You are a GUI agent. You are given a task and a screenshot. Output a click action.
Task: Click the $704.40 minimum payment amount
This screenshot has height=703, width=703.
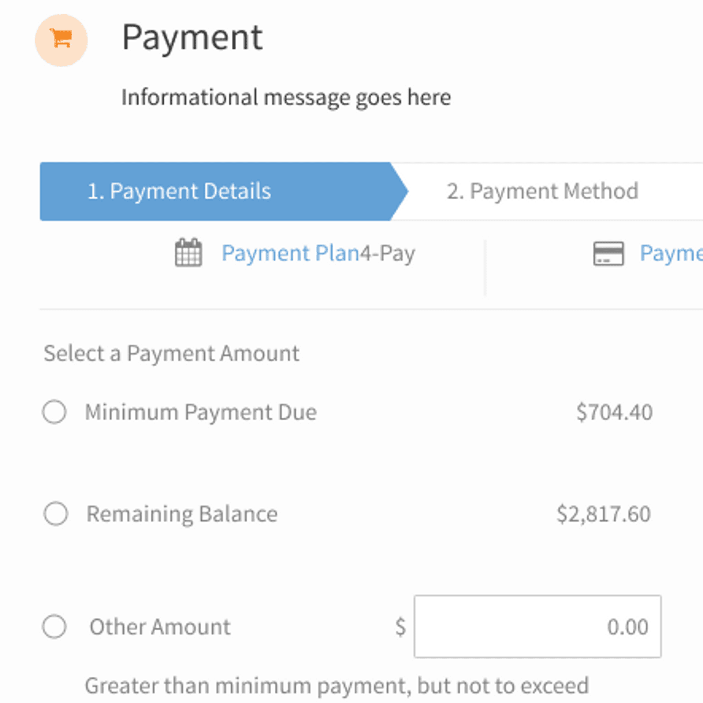coord(614,412)
